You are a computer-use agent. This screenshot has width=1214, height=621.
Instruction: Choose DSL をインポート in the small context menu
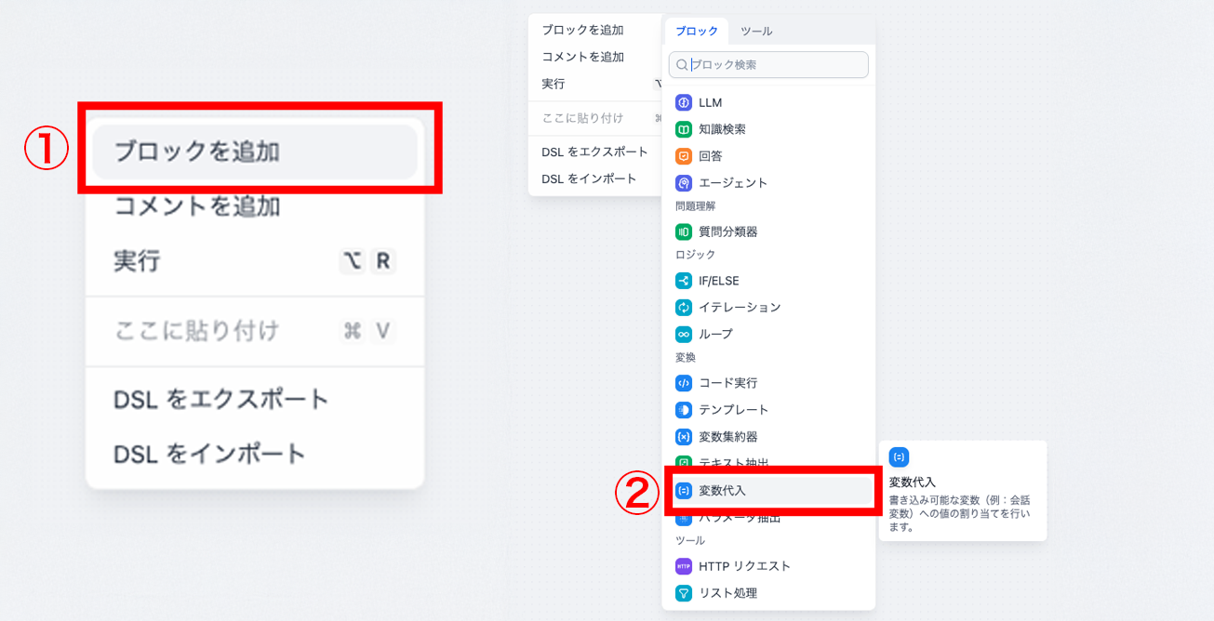click(589, 178)
